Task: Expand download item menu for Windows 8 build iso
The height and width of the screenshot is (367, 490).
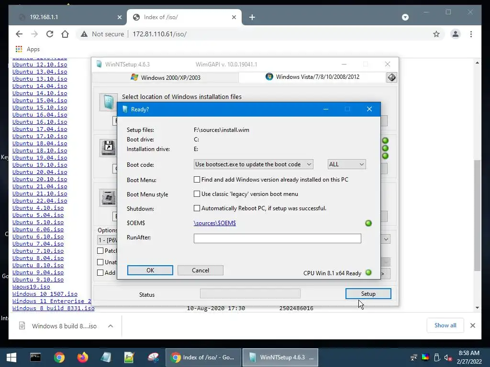Action: click(x=111, y=326)
